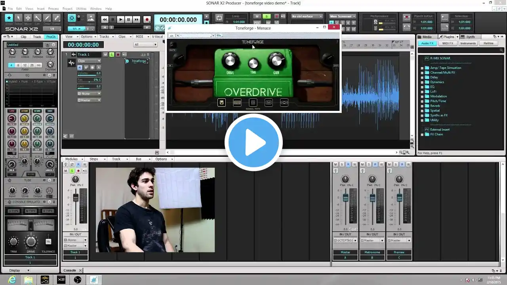
Task: Toggle the Toneforge effect power in FX bin
Action: point(127,61)
